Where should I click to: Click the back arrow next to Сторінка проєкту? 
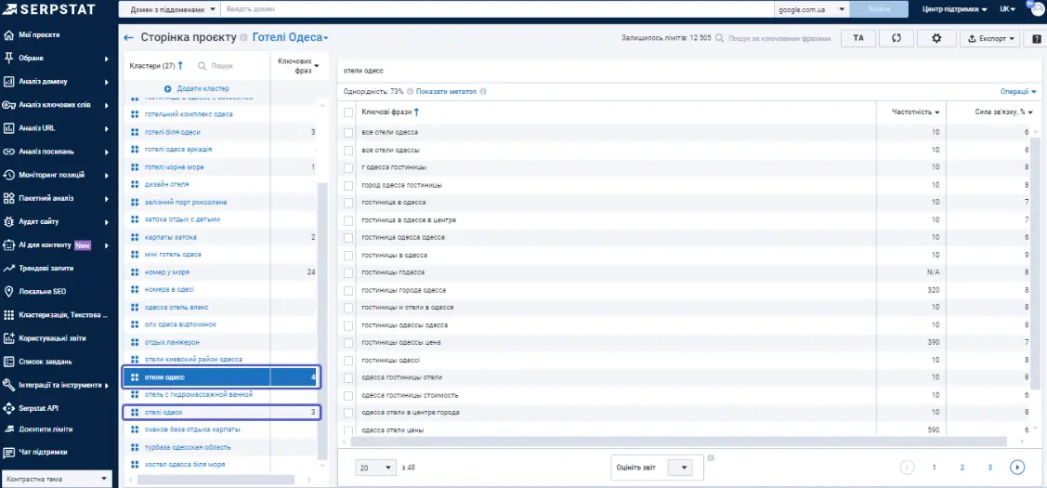129,37
